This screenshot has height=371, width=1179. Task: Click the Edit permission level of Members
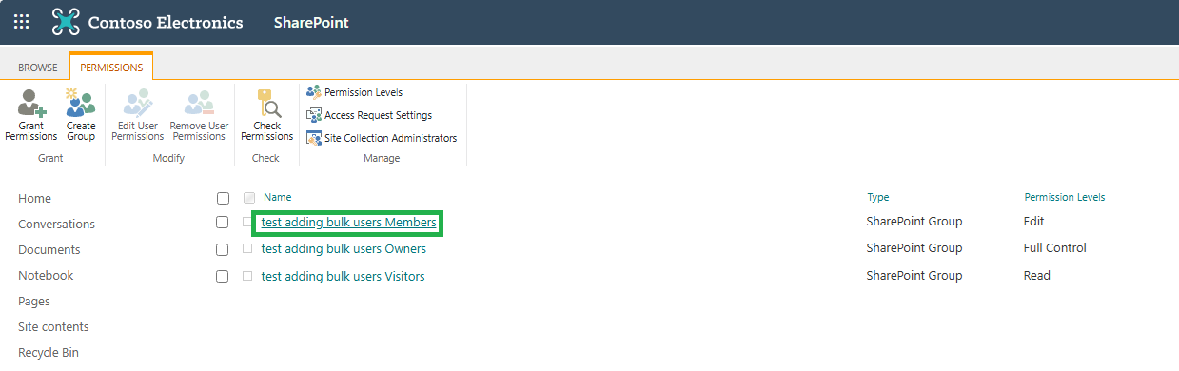click(1033, 222)
